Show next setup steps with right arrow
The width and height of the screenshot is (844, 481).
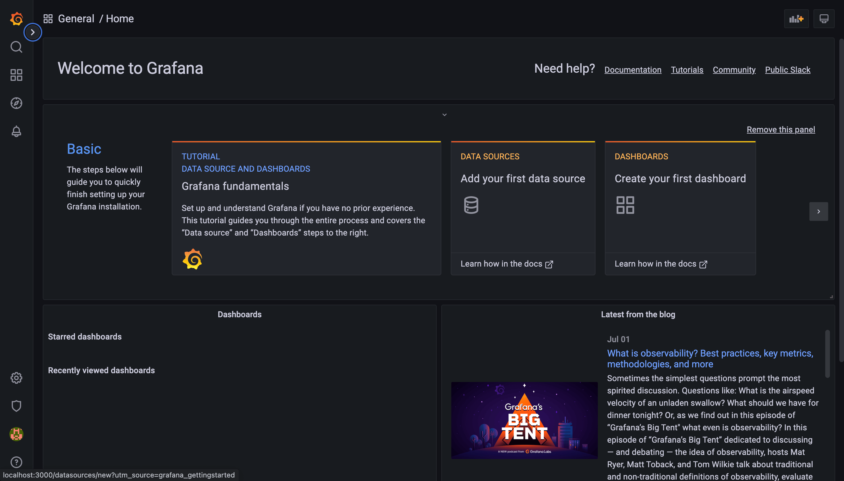pos(818,211)
